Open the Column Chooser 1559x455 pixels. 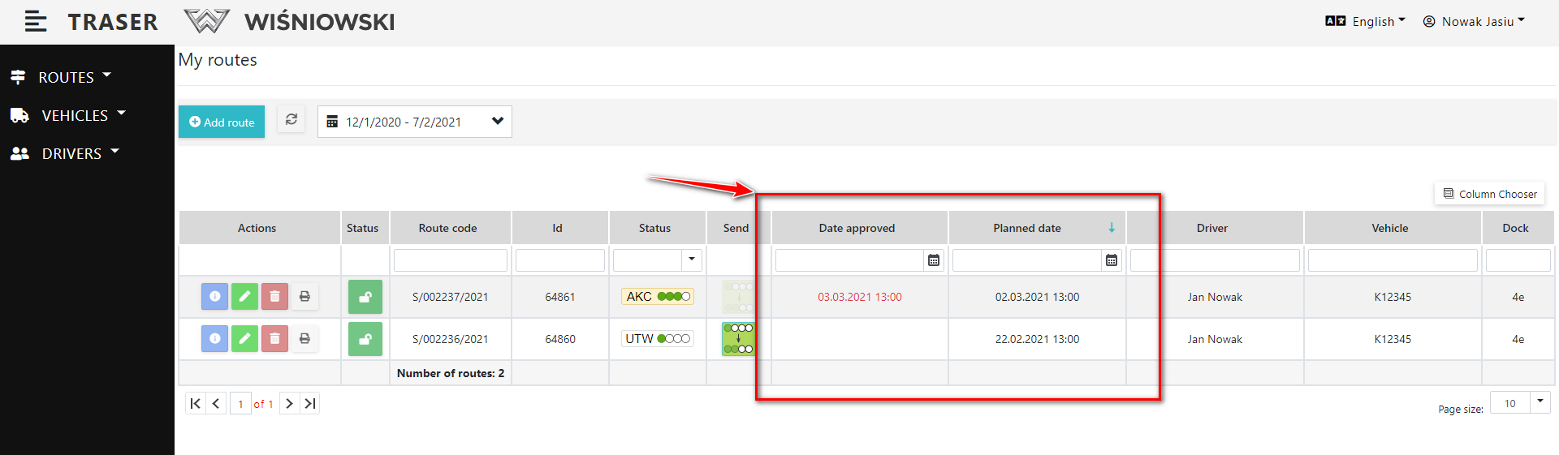pyautogui.click(x=1489, y=194)
